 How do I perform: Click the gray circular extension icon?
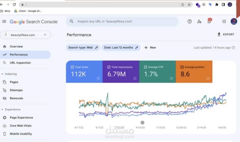pyautogui.click(x=204, y=5)
